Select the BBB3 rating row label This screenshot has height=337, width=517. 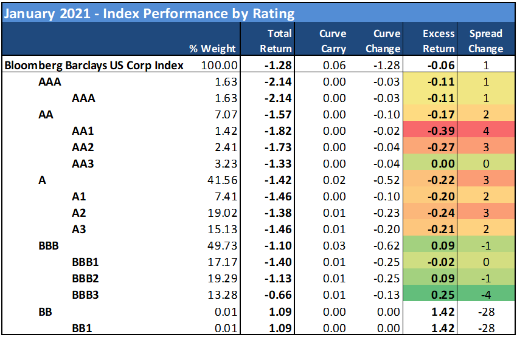(x=88, y=295)
